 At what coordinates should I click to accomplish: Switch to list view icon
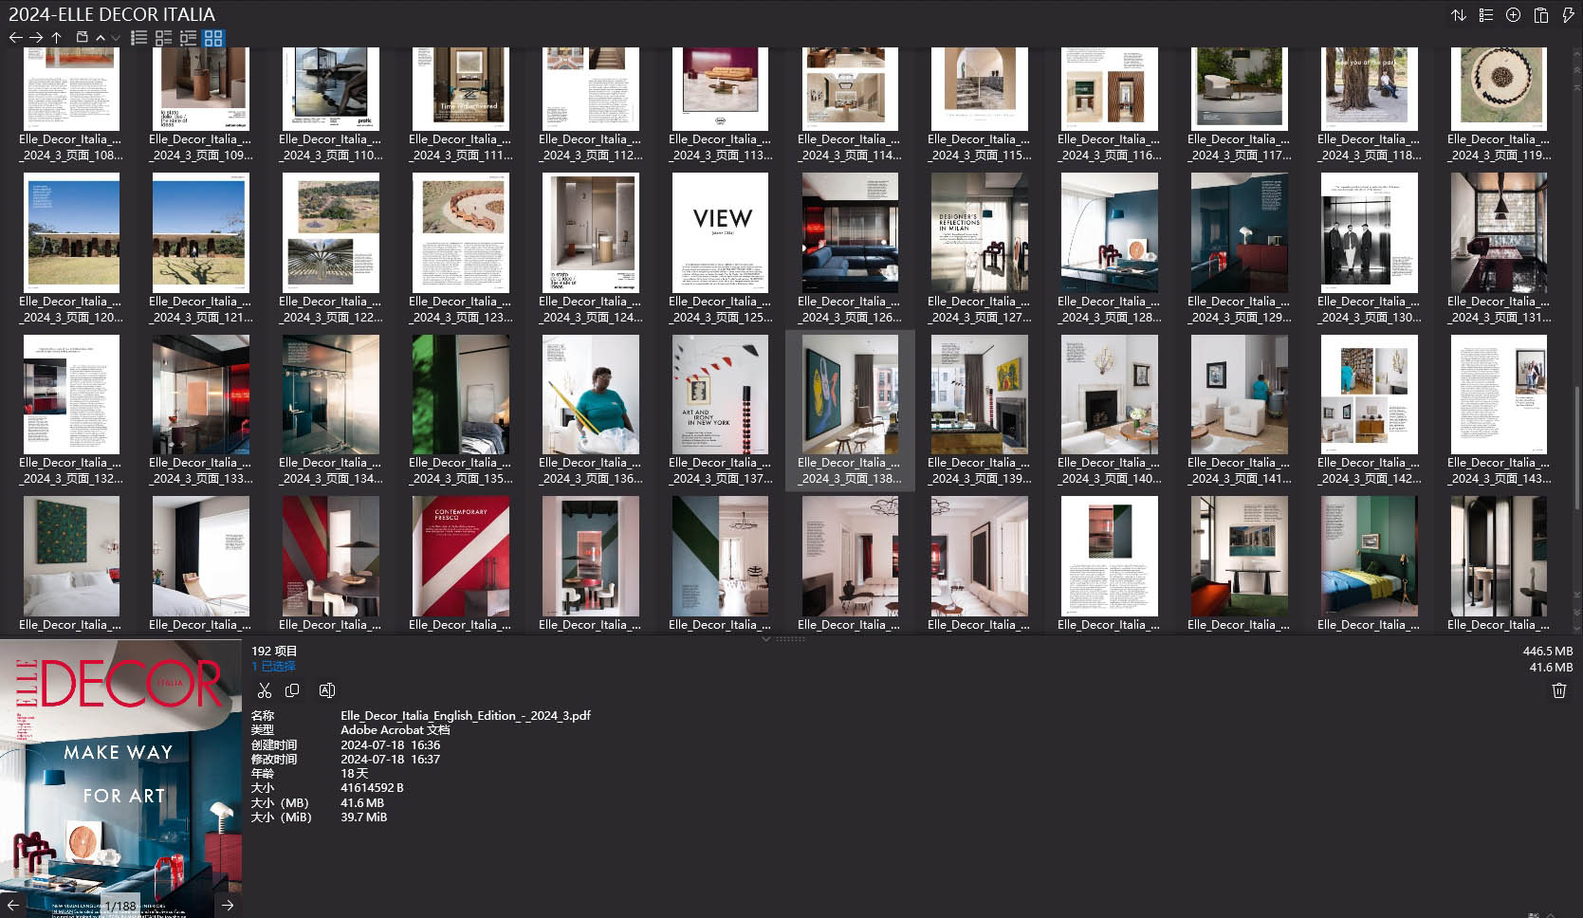[139, 38]
